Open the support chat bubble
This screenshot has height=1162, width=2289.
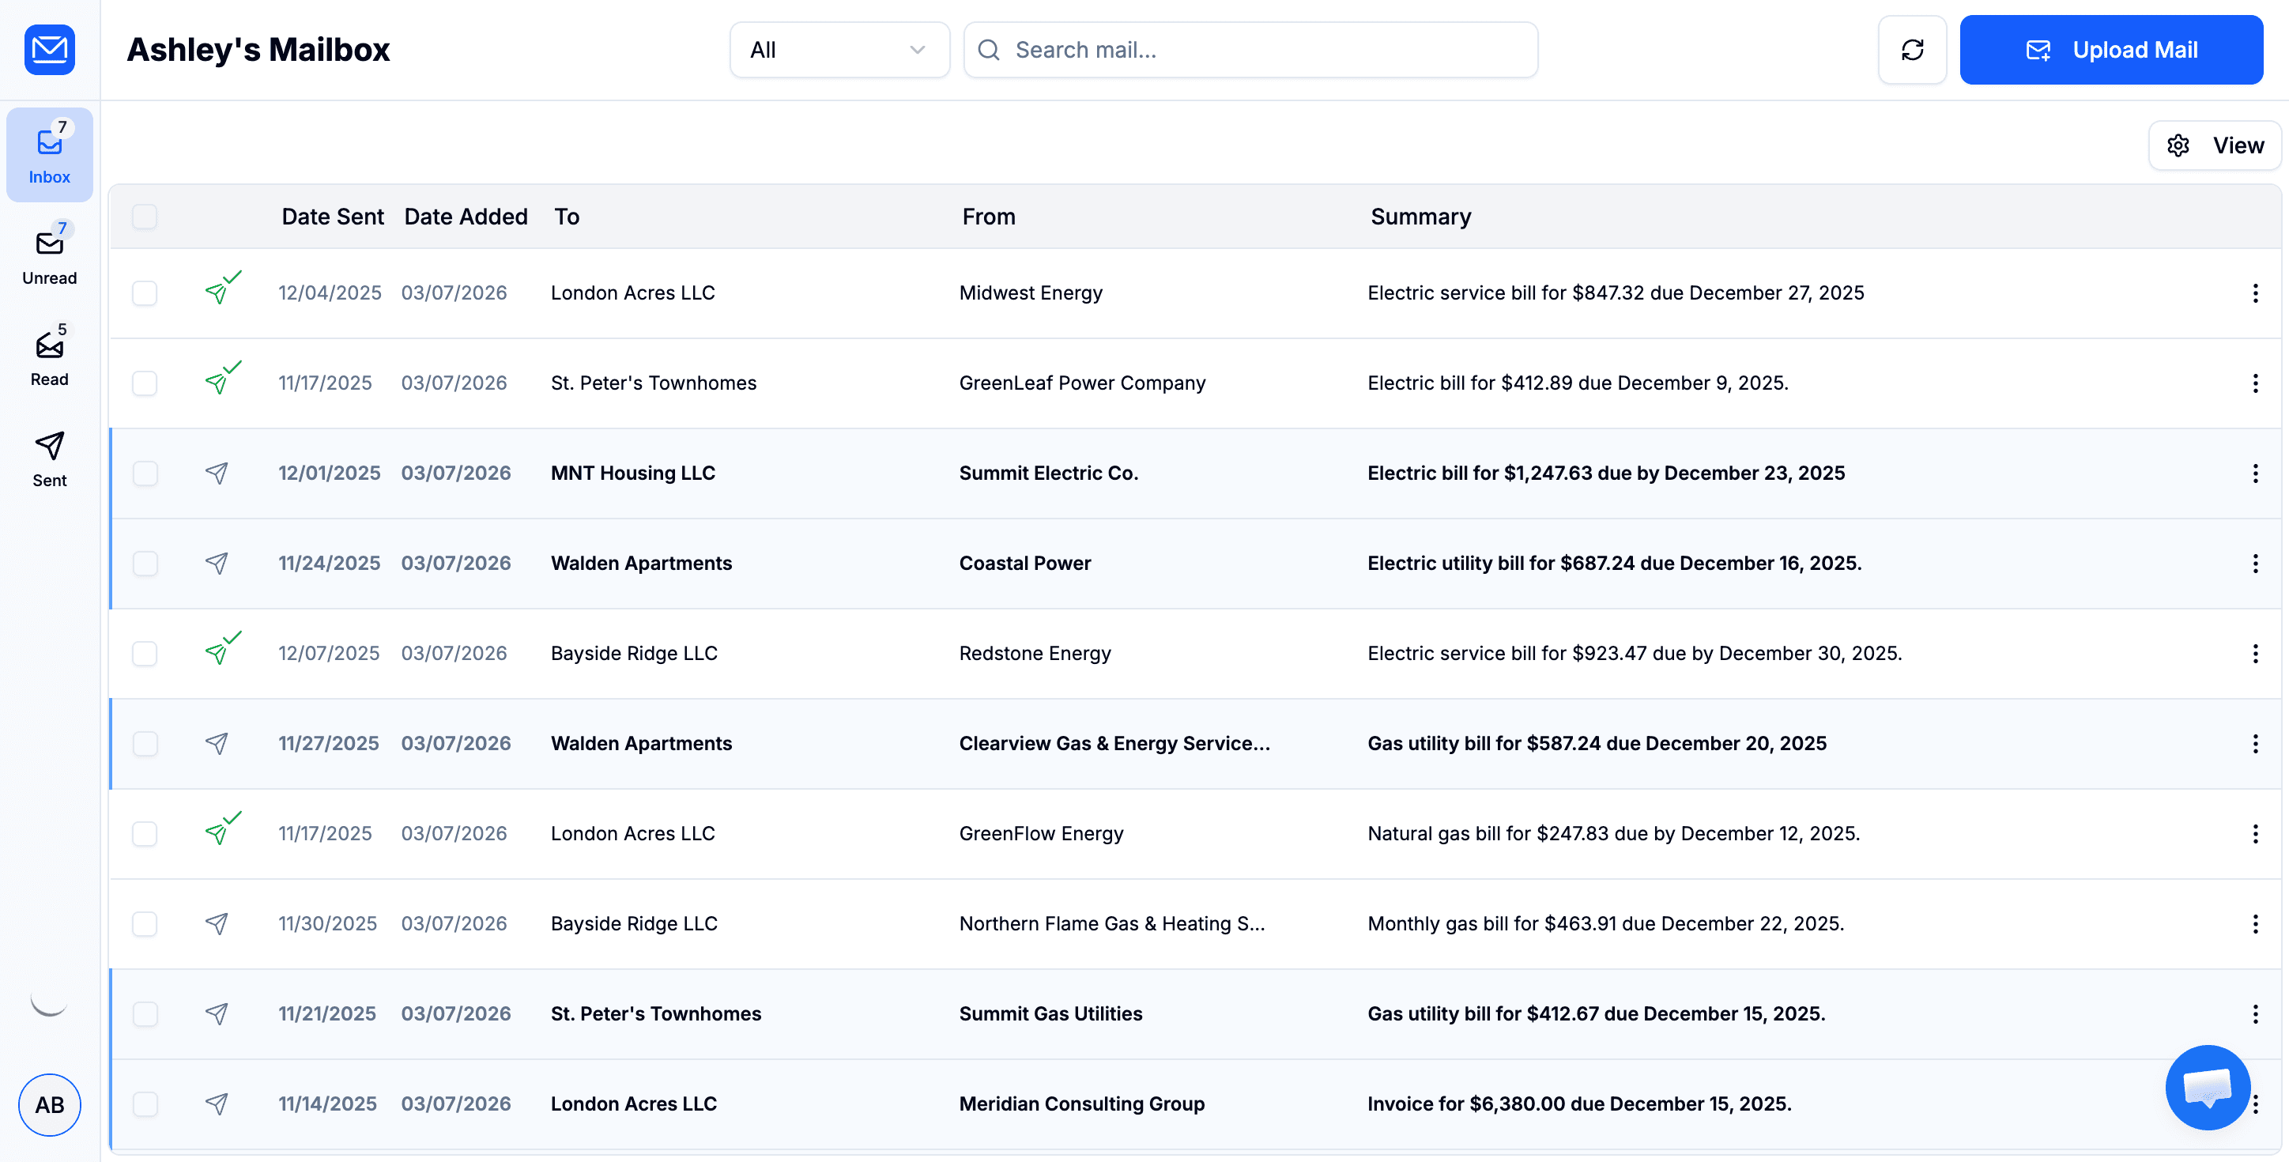coord(2208,1088)
